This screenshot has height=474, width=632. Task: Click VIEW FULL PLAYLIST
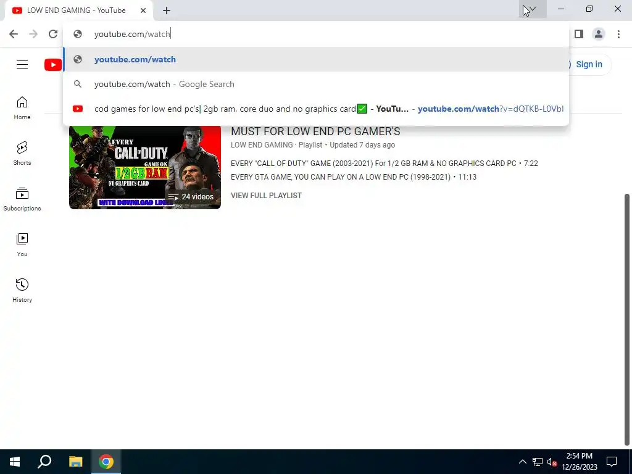(266, 196)
